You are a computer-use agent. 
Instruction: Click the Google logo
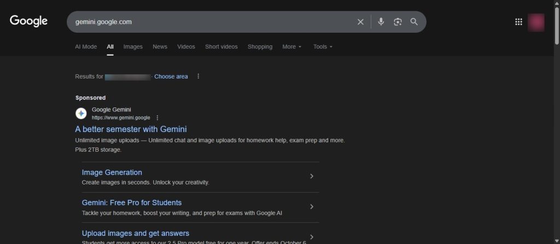coord(28,21)
